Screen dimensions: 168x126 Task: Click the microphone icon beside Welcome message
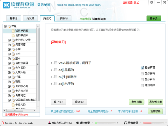pyautogui.click(x=3, y=123)
